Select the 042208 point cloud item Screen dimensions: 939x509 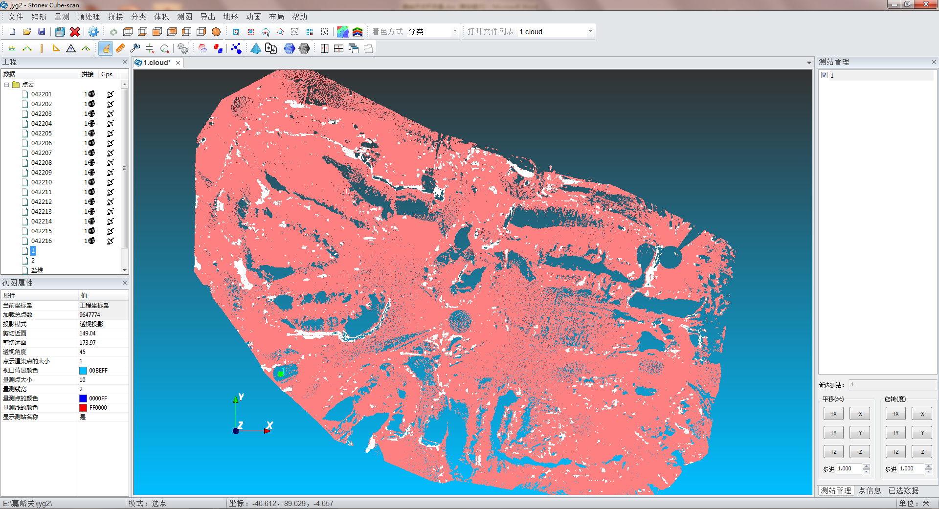point(42,163)
